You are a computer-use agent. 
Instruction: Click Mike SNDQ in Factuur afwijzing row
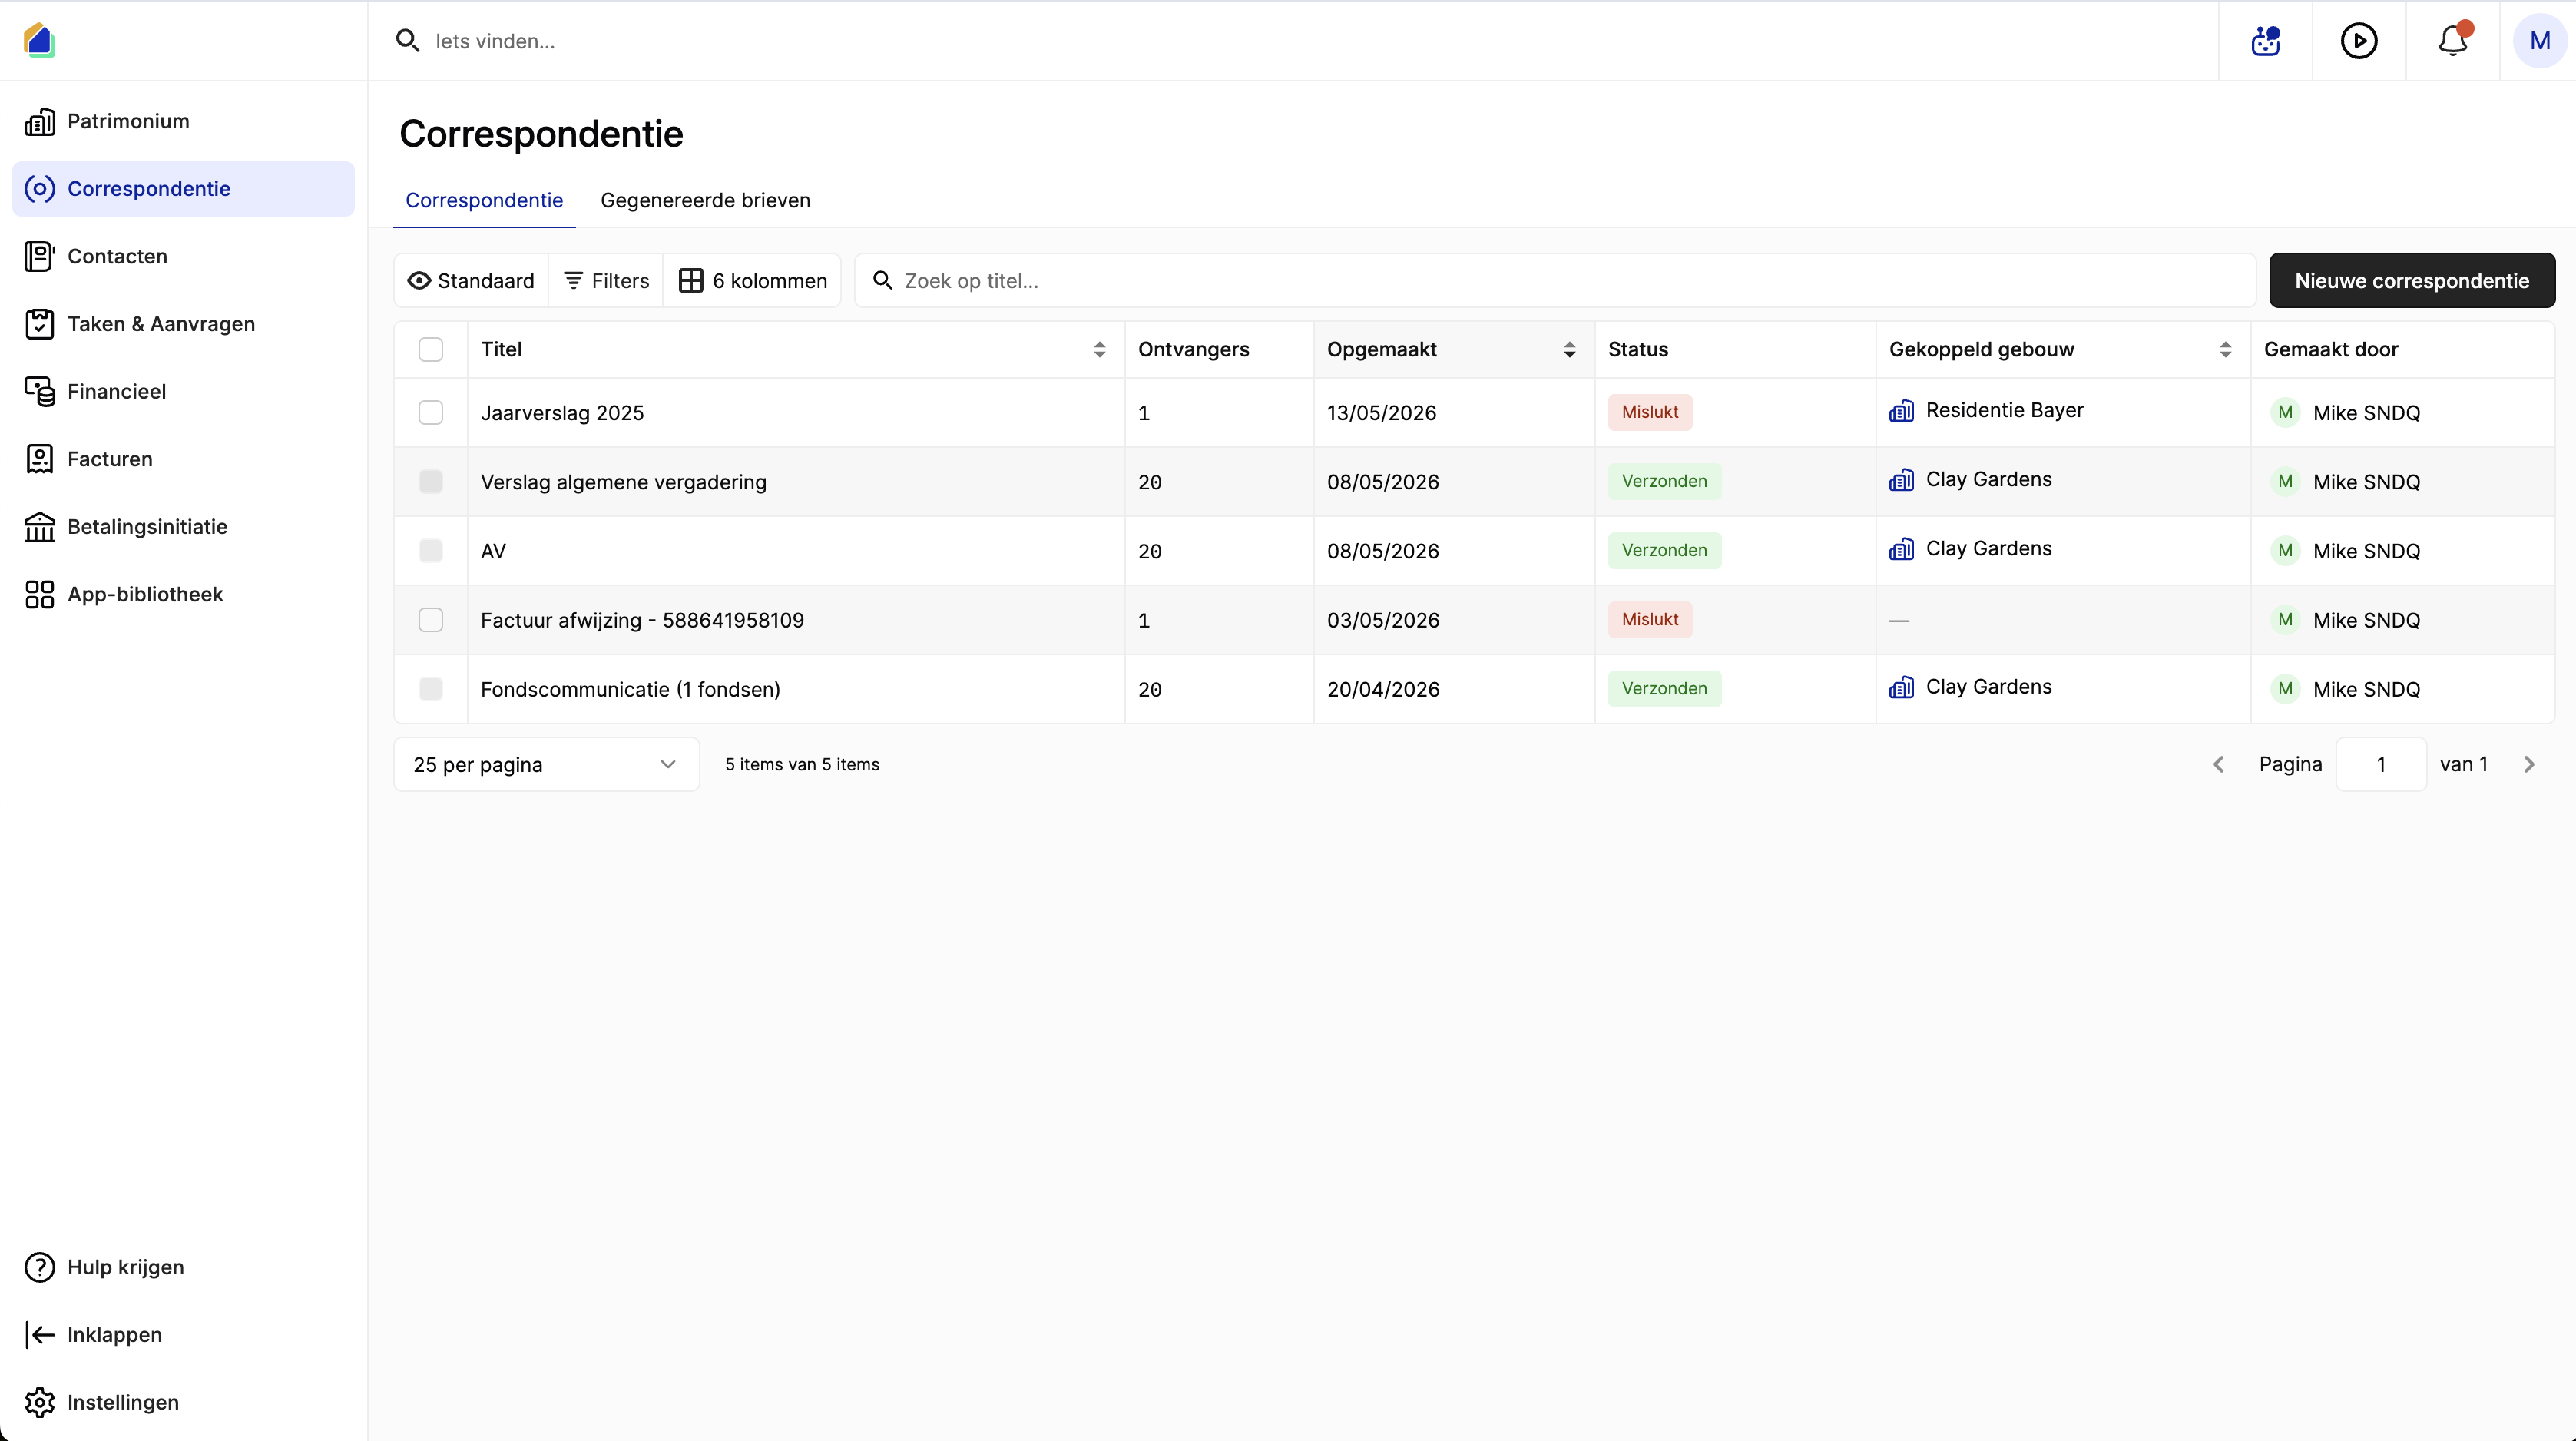pyautogui.click(x=2366, y=620)
